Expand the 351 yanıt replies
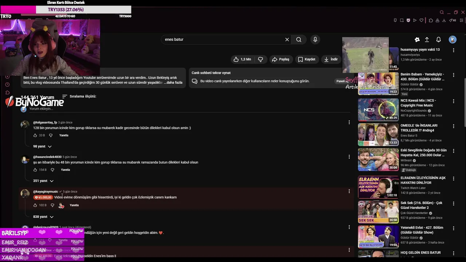Image resolution: width=466 pixels, height=262 pixels. click(43, 181)
